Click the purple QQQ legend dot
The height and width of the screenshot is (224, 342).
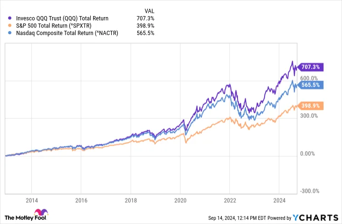tap(9, 18)
